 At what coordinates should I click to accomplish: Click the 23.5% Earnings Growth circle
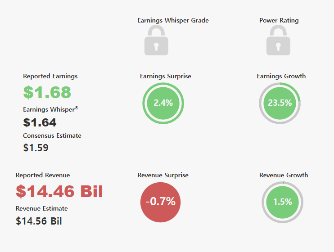[280, 103]
